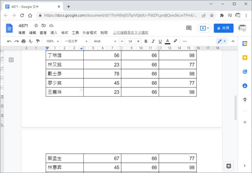252x173 pixels.
Task: Open the 查看 menu
Action: point(43,33)
